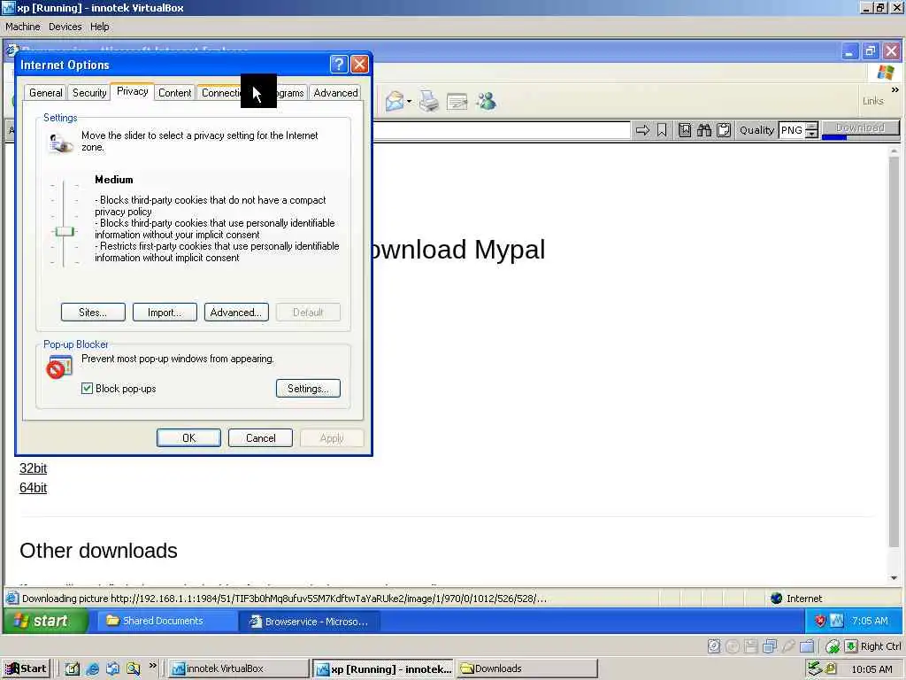906x680 pixels.
Task: Select the first host quick launch icon
Action: pyautogui.click(x=73, y=669)
